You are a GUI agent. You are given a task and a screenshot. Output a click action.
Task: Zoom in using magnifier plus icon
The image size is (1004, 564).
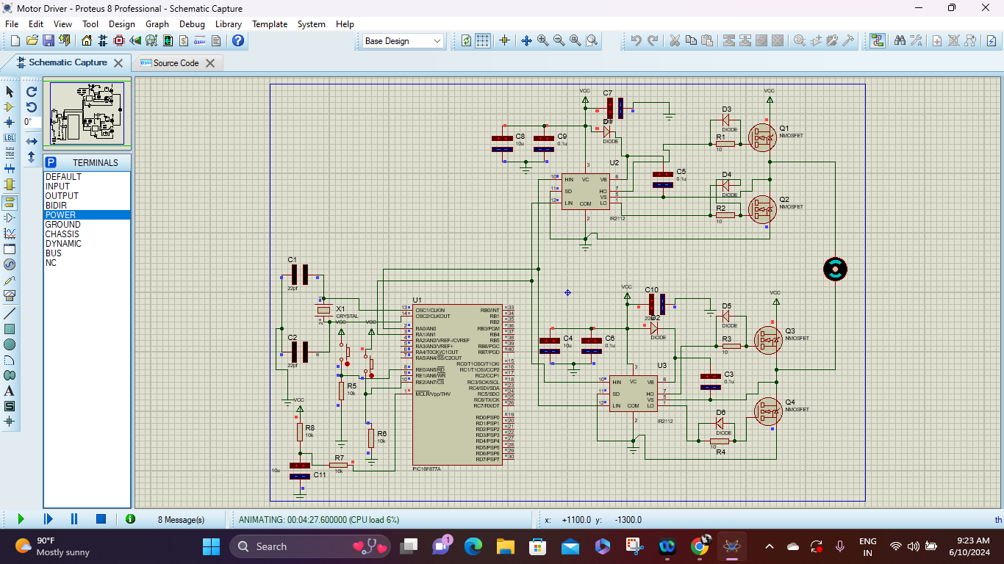point(542,40)
